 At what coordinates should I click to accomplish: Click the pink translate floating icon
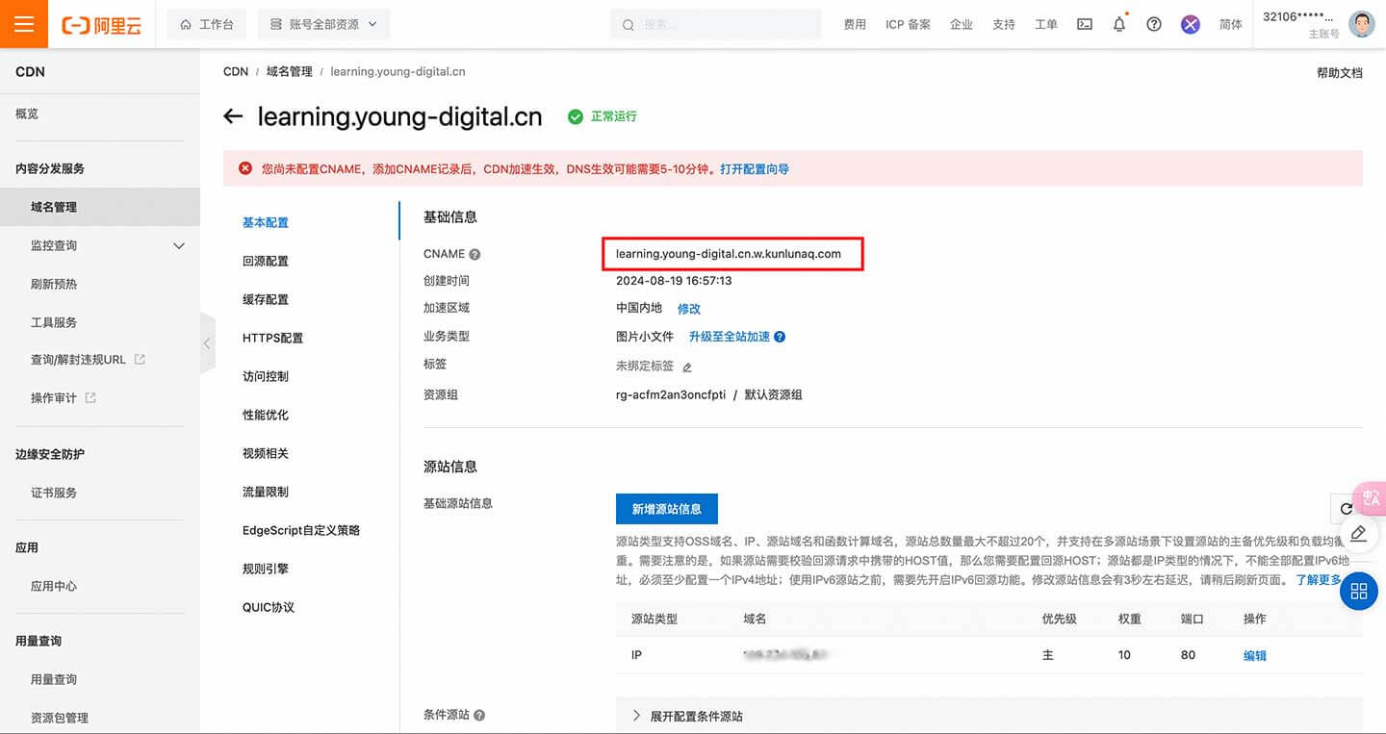tap(1371, 497)
